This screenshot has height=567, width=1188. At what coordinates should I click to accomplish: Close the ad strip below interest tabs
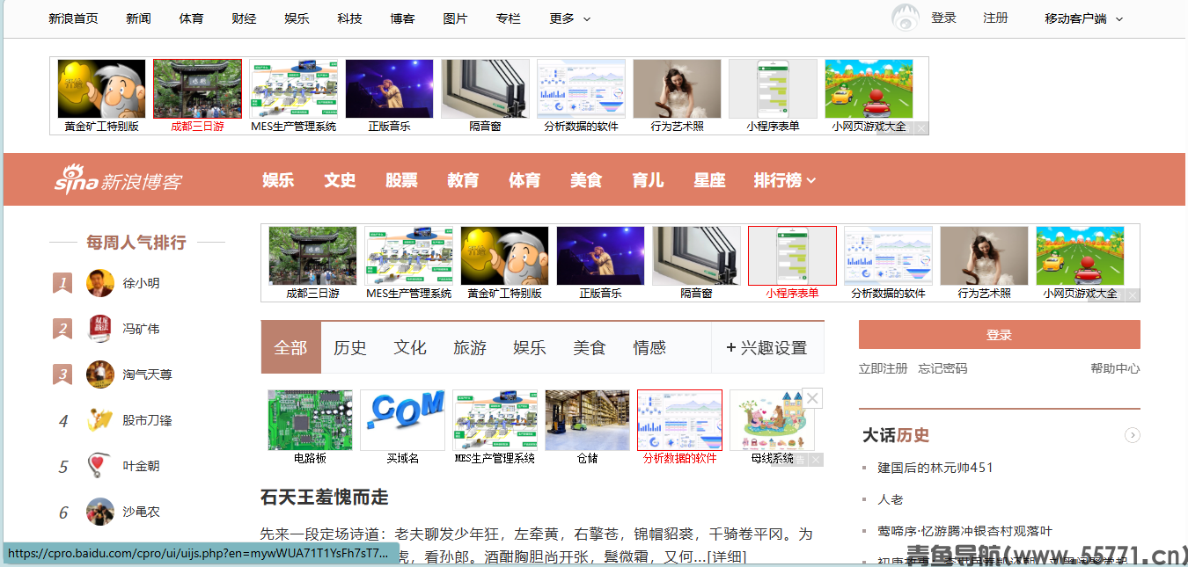[813, 399]
